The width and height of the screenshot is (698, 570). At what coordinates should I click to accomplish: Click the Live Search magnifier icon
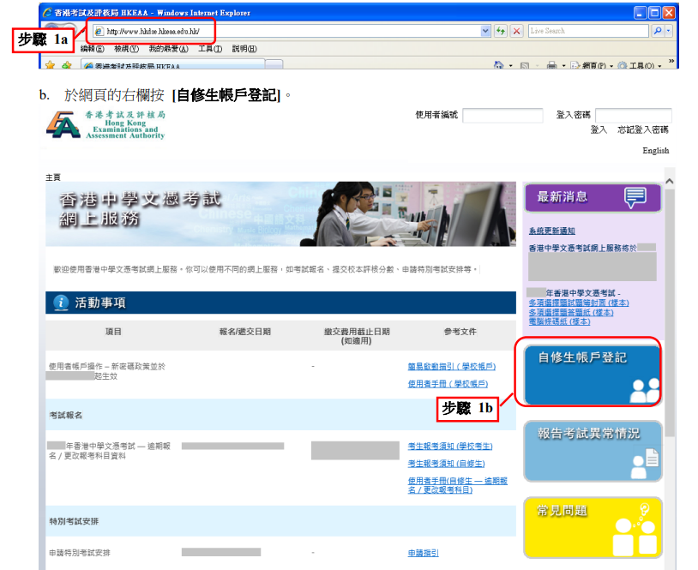tap(658, 31)
